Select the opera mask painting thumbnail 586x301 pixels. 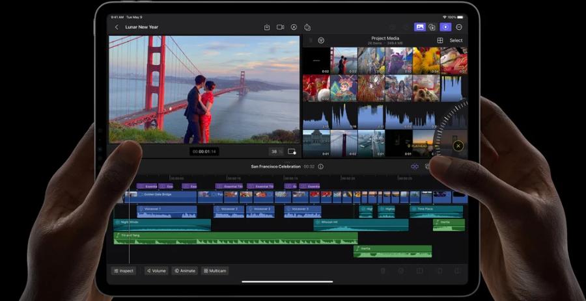pyautogui.click(x=344, y=88)
